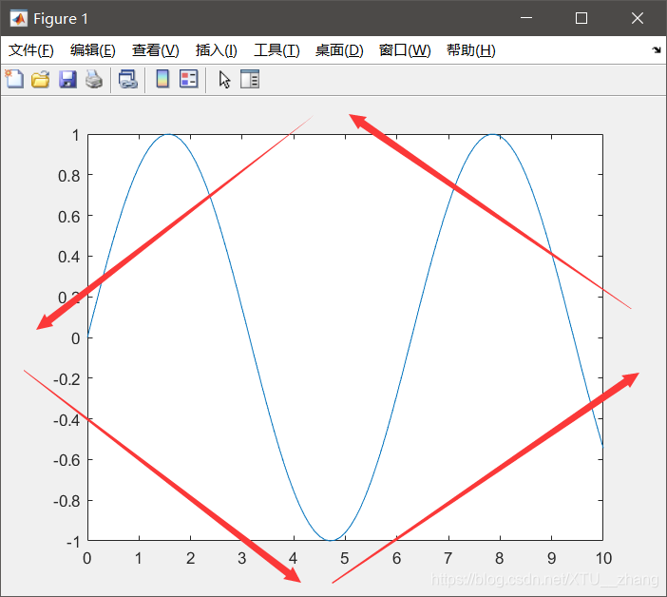This screenshot has width=667, height=597.
Task: Click the Figure 1 title text
Action: point(61,19)
